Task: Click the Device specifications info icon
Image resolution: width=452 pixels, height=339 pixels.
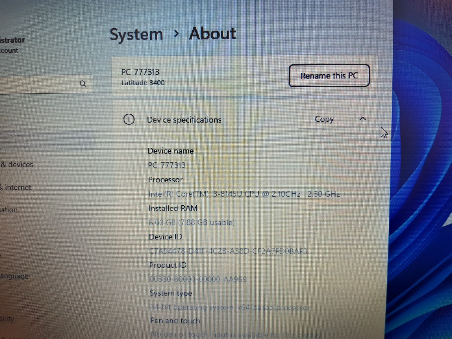Action: click(129, 120)
